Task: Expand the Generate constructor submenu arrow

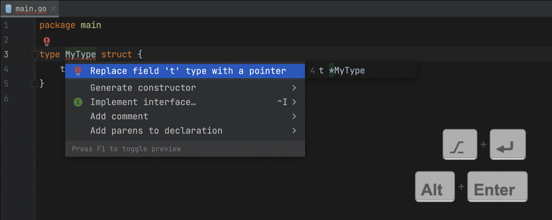Action: [x=294, y=88]
